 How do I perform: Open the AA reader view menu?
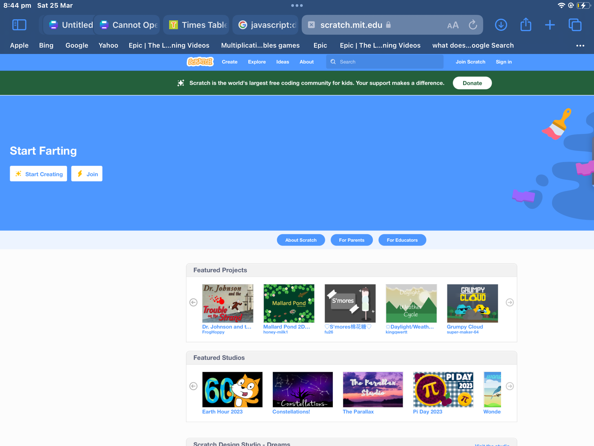(x=453, y=25)
